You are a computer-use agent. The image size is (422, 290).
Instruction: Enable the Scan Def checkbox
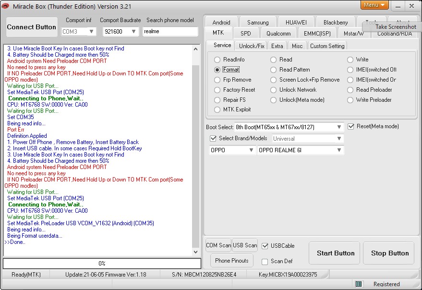click(x=265, y=262)
